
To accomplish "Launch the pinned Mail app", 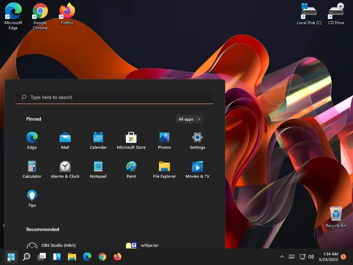I will [65, 141].
